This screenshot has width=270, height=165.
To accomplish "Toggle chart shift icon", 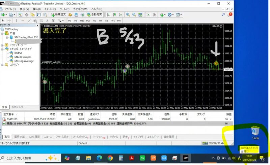I will click(154, 15).
